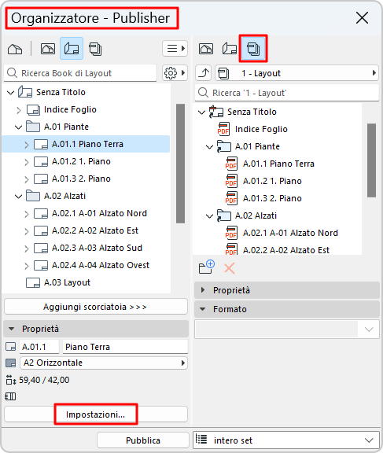Select A.01.2 1. Piano in left tree
Image resolution: width=383 pixels, height=453 pixels.
coord(81,161)
